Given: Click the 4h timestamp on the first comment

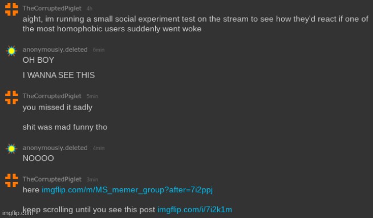Looking at the screenshot, I should [x=90, y=9].
